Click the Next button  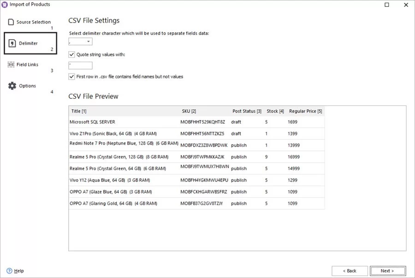click(x=388, y=271)
